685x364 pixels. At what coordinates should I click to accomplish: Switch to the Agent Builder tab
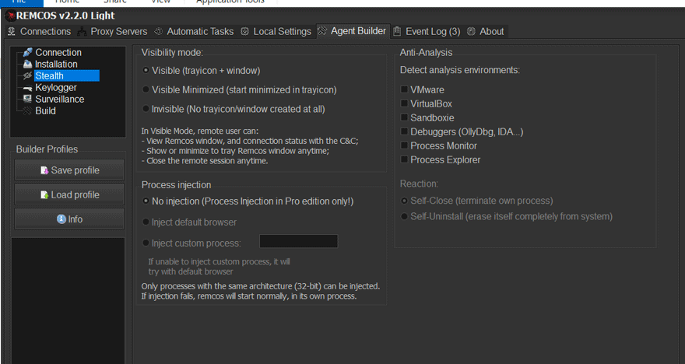[352, 31]
